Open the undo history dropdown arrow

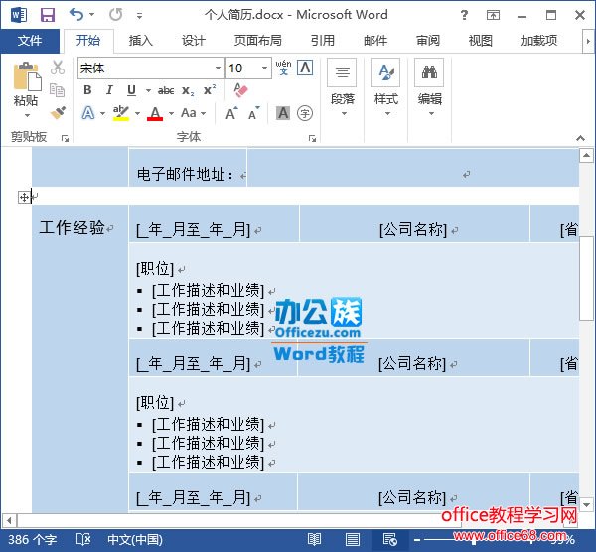[92, 15]
